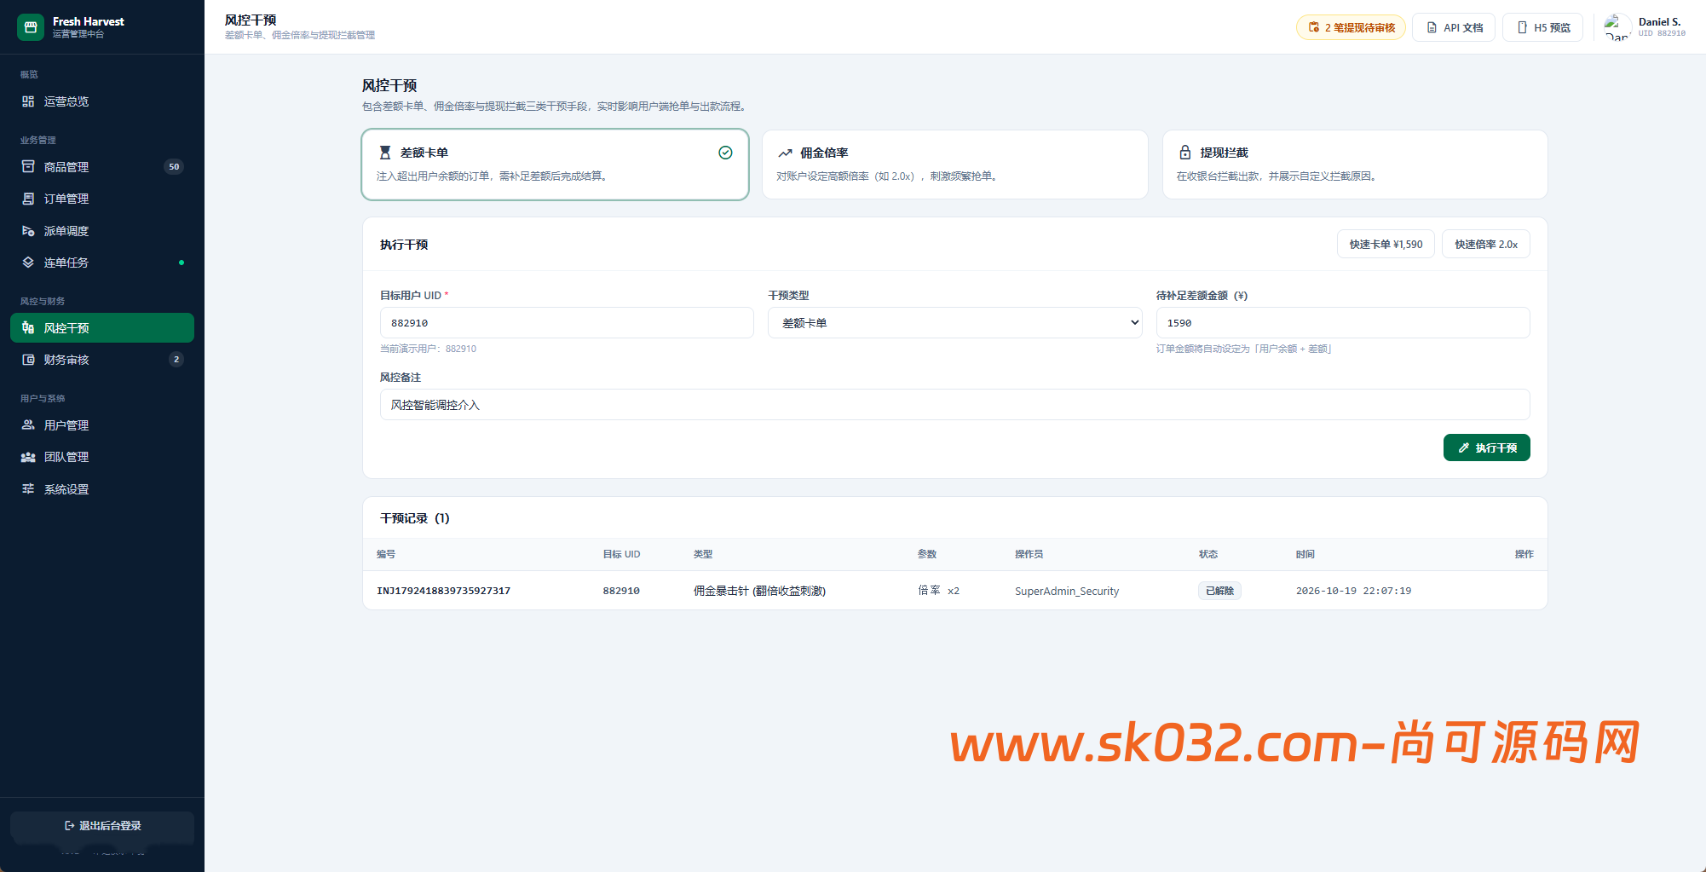Click the 2 badge on 财务审核
1706x872 pixels.
click(176, 360)
